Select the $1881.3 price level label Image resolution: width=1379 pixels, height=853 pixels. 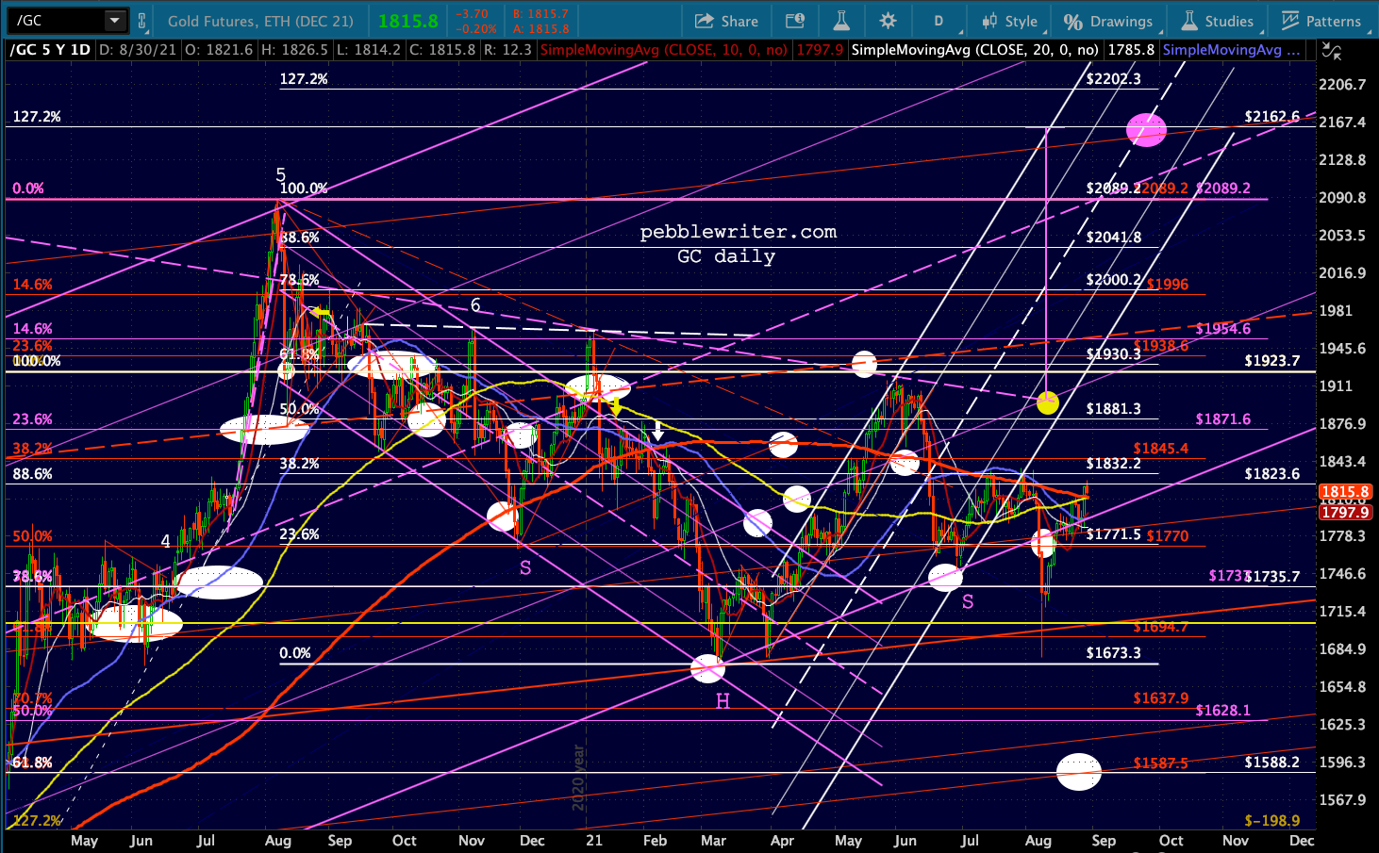coord(1113,409)
